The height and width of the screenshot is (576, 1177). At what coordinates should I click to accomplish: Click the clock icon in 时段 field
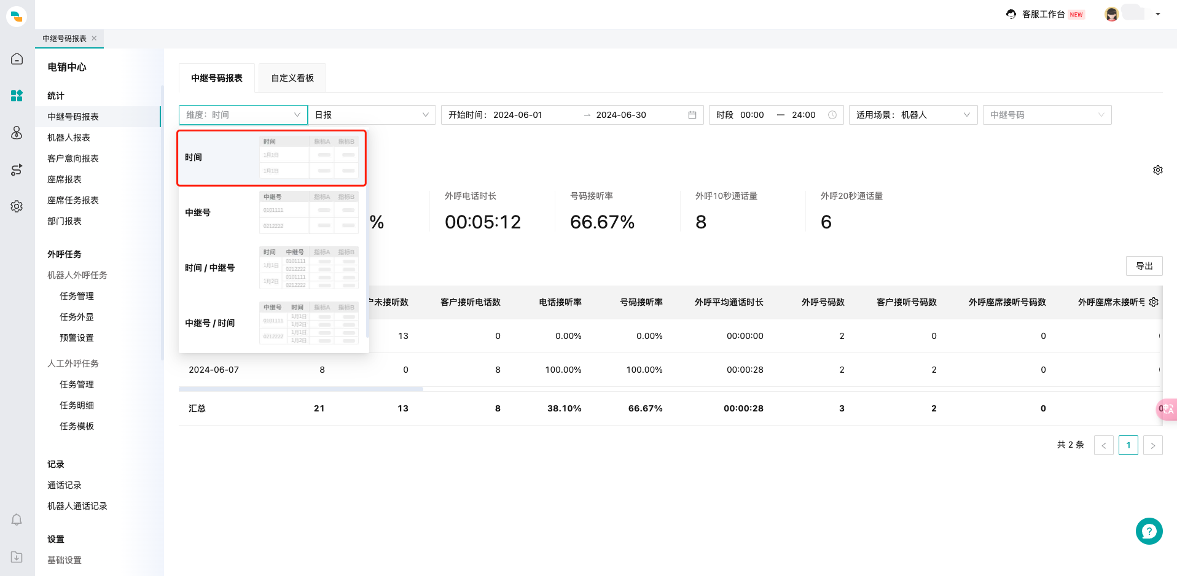click(832, 115)
